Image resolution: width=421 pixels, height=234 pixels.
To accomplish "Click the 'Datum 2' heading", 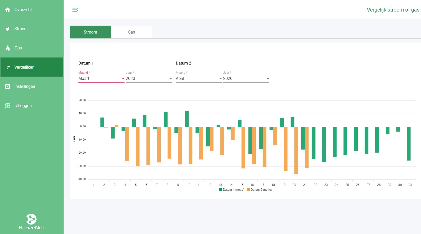I will (x=183, y=63).
